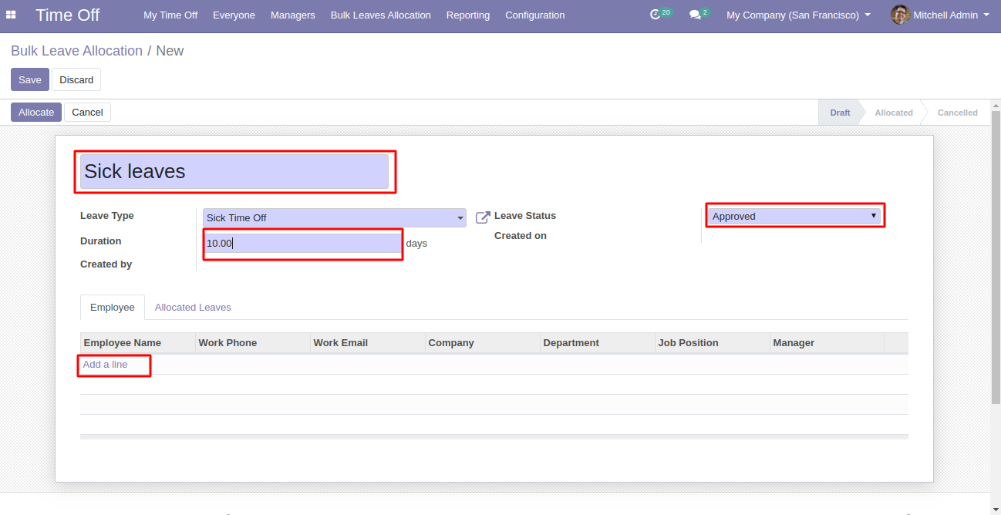Go to Bulk Leave Allocation breadcrumb
1001x515 pixels.
click(76, 51)
